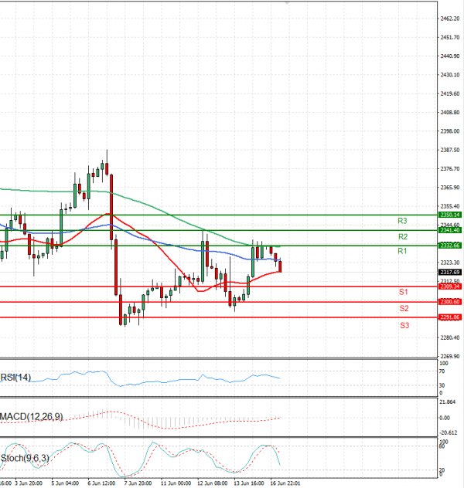Click the Stoch(9,6,3) indicator label

(25, 458)
